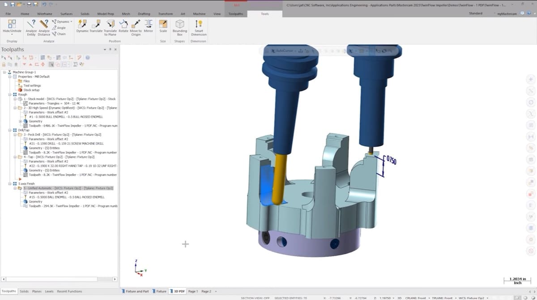537x300 pixels.
Task: Click the Stock setup tree icon
Action: pyautogui.click(x=20, y=90)
